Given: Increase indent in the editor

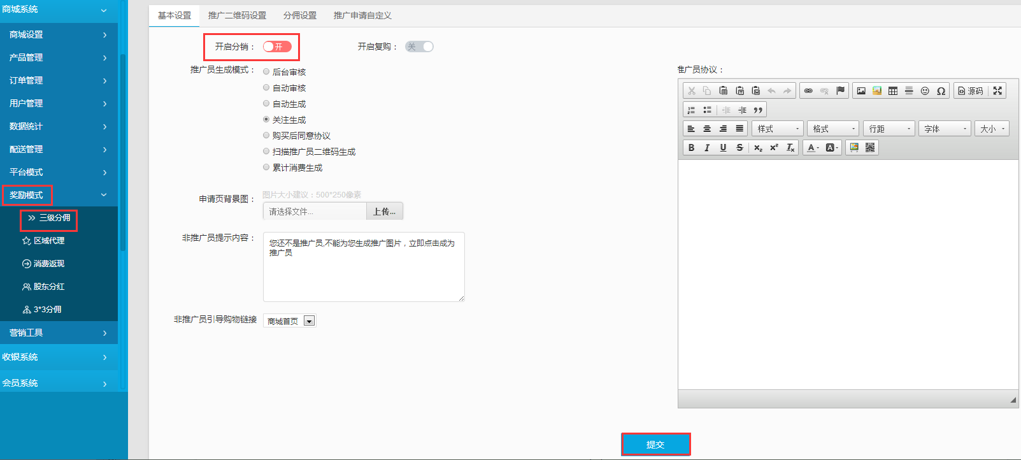Looking at the screenshot, I should pos(742,110).
